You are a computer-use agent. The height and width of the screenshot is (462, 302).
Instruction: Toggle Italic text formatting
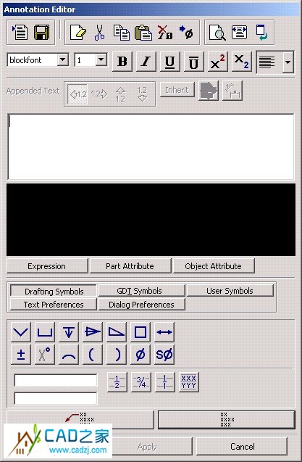tap(146, 62)
